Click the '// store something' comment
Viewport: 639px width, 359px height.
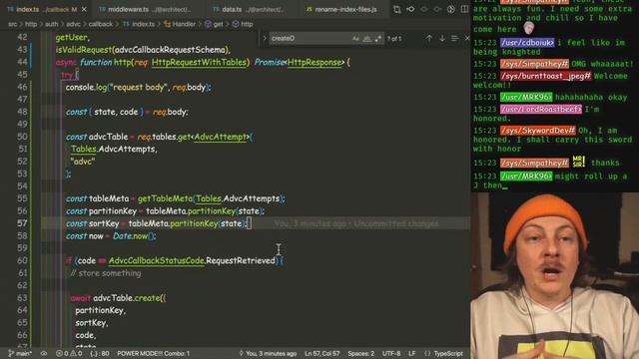106,273
